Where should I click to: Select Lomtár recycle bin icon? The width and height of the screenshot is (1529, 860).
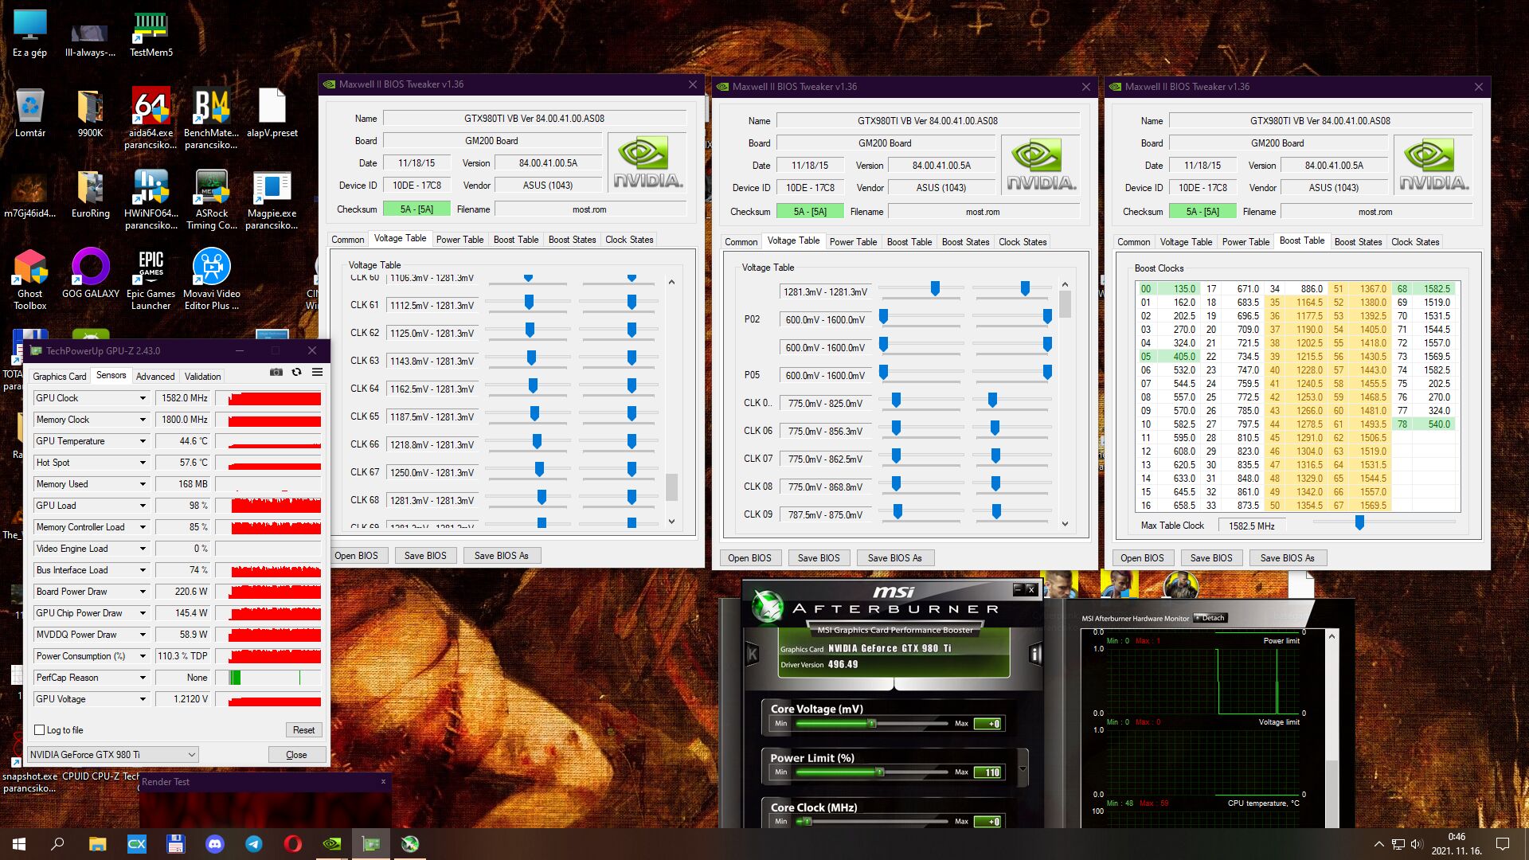[x=30, y=113]
